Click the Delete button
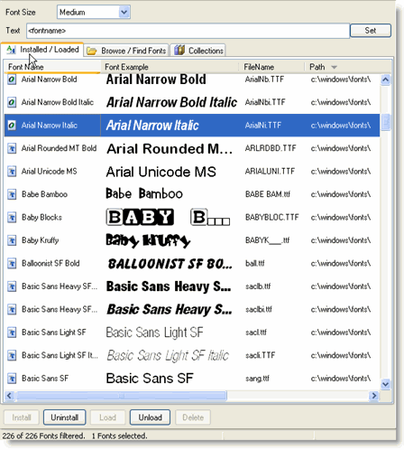404x450 pixels. pyautogui.click(x=193, y=417)
